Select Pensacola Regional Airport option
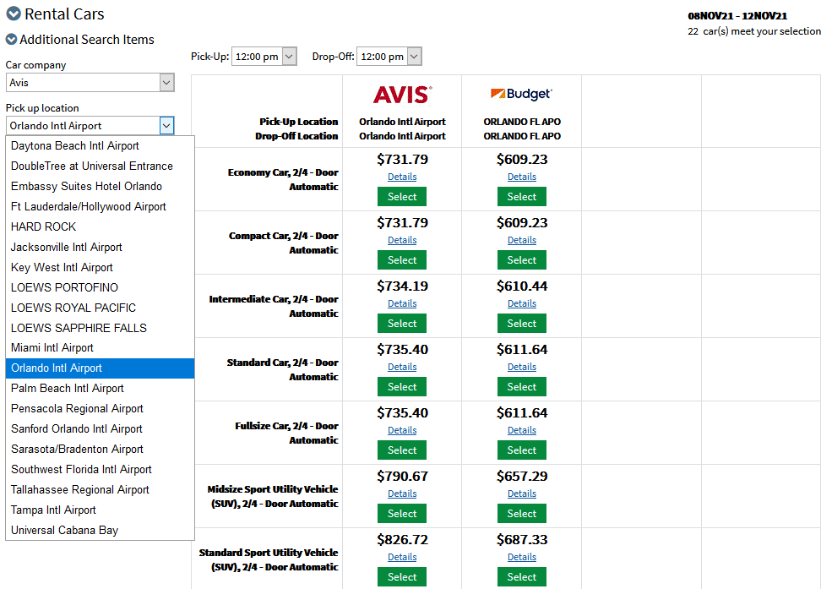This screenshot has width=821, height=589. pyautogui.click(x=100, y=409)
